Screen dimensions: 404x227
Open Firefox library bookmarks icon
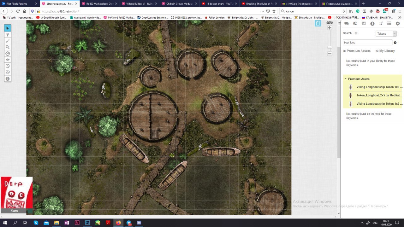tap(351, 11)
